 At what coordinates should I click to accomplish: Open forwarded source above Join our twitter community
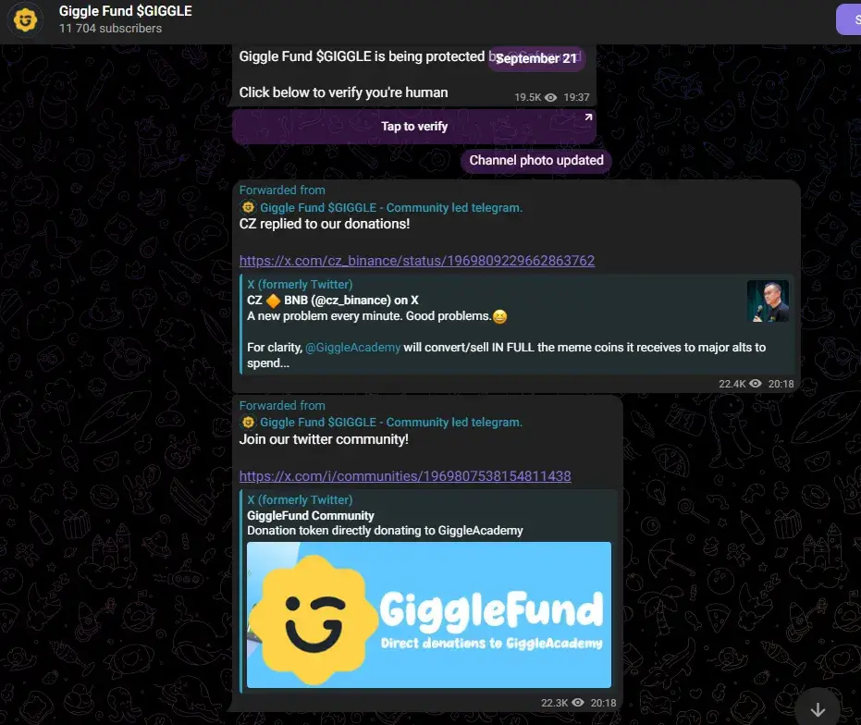(x=391, y=423)
